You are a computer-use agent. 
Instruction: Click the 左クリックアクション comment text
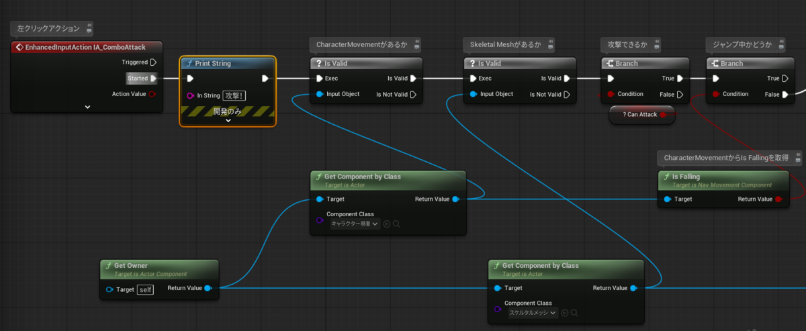click(48, 28)
